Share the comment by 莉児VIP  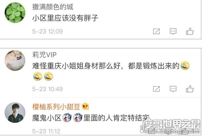pos(156,89)
